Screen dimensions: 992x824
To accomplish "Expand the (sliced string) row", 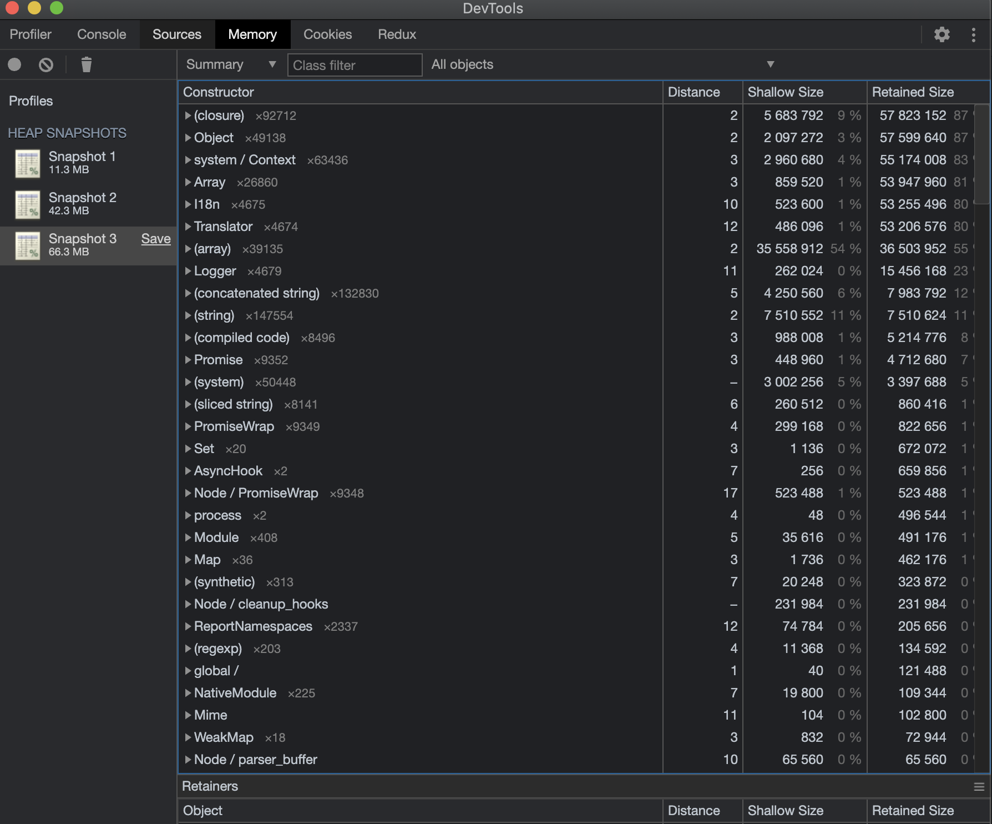I will coord(188,404).
